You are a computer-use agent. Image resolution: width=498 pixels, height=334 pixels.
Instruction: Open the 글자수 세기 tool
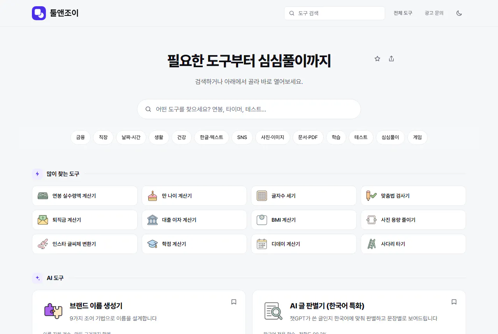click(x=304, y=196)
